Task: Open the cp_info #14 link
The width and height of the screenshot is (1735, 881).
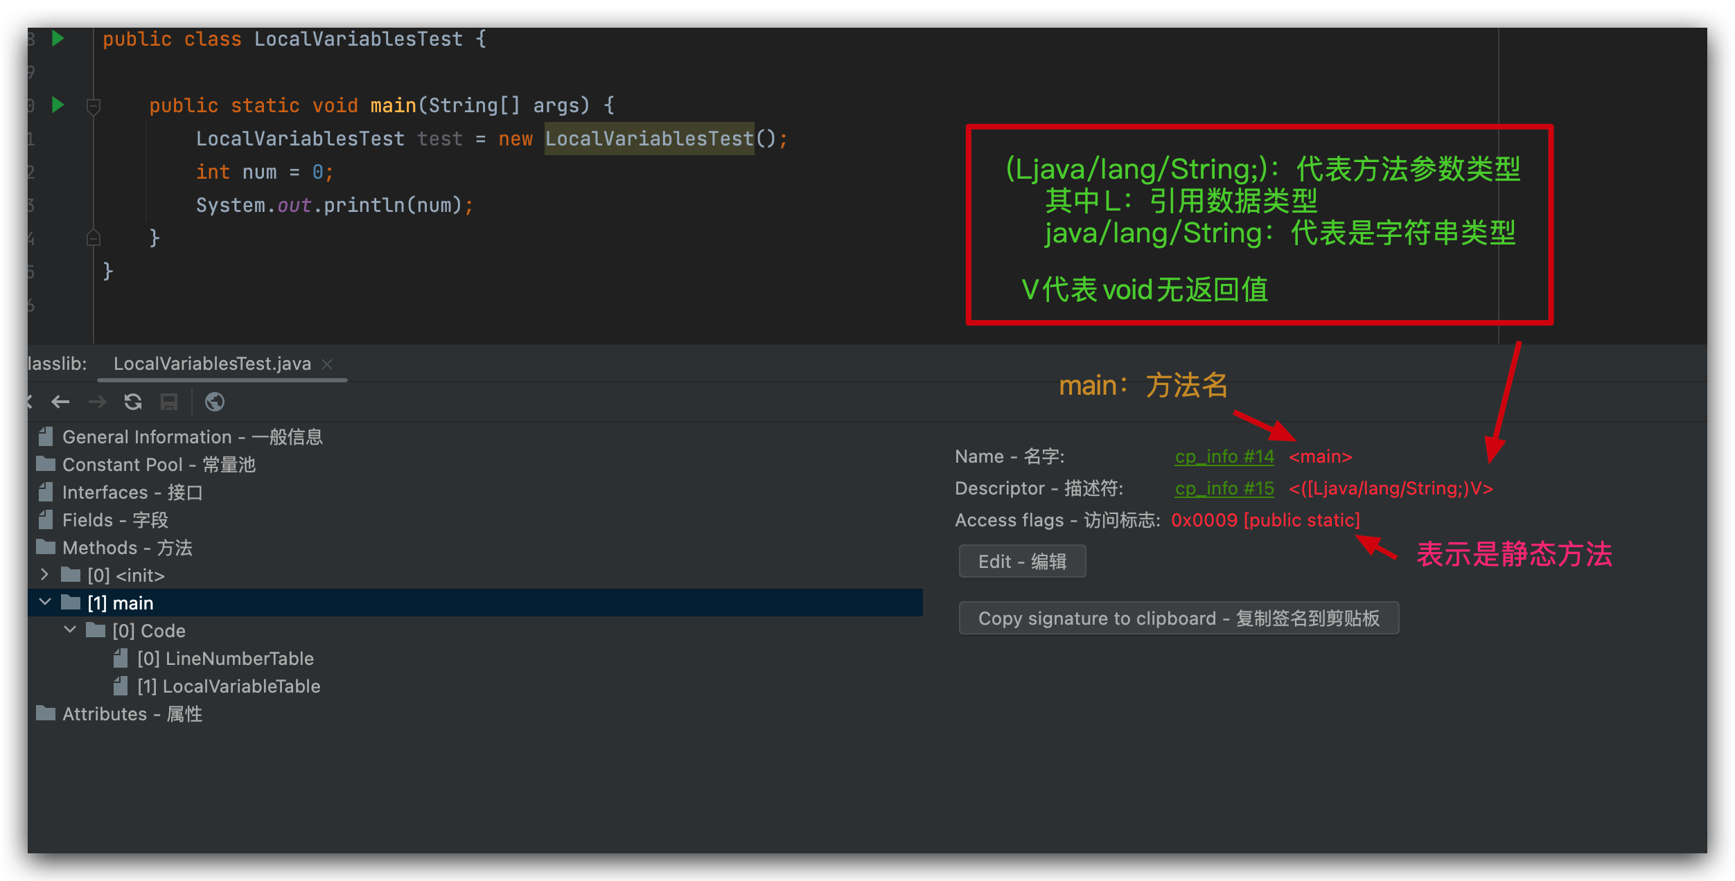Action: [1224, 456]
